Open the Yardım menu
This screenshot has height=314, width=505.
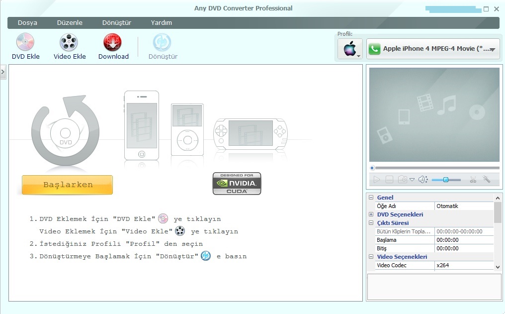(x=161, y=22)
